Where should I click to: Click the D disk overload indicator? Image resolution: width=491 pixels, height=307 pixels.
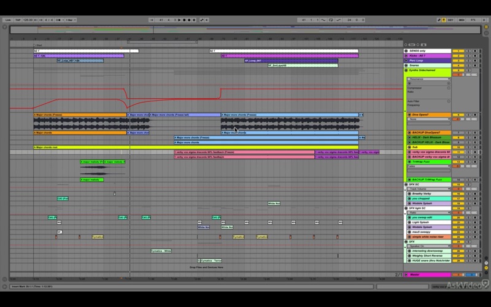coord(484,20)
